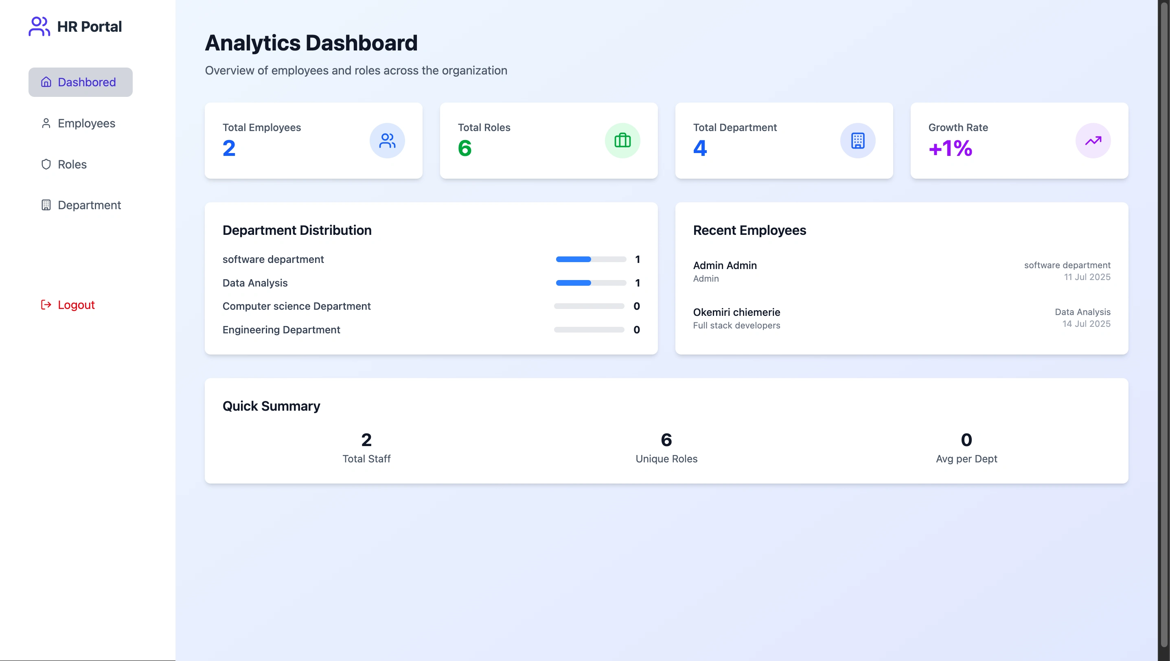Screen dimensions: 1170x661
Task: Click the Logout button
Action: 76,304
